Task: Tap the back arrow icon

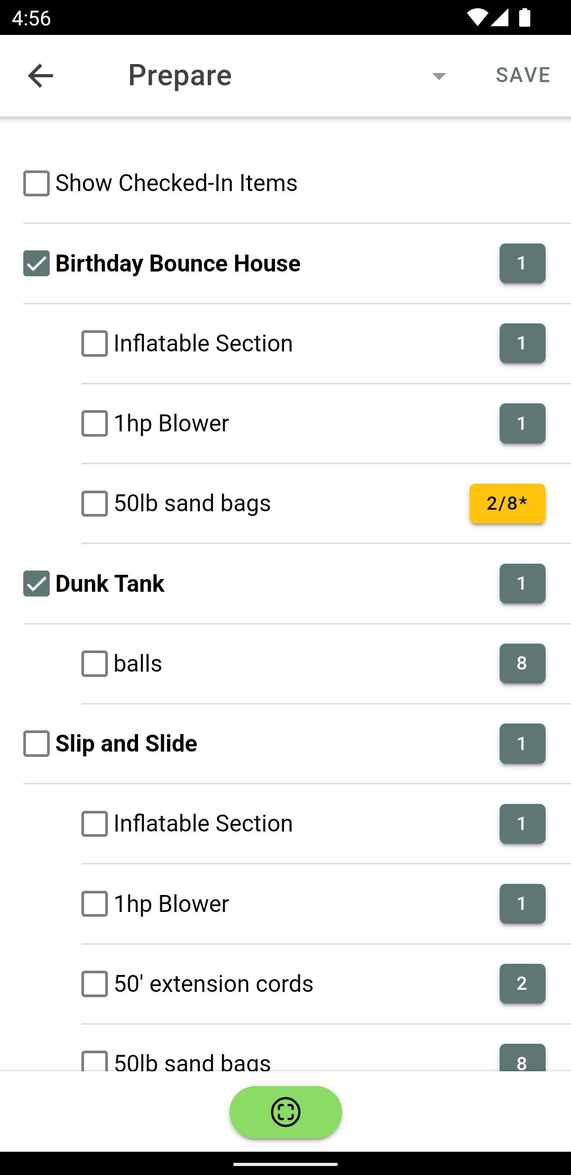Action: pyautogui.click(x=41, y=76)
